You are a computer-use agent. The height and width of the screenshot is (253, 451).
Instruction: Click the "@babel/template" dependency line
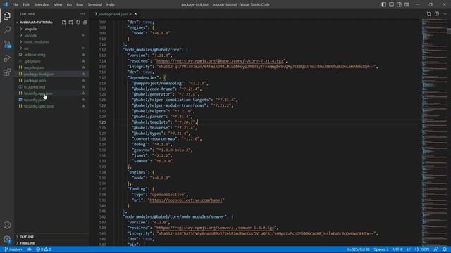coord(164,122)
